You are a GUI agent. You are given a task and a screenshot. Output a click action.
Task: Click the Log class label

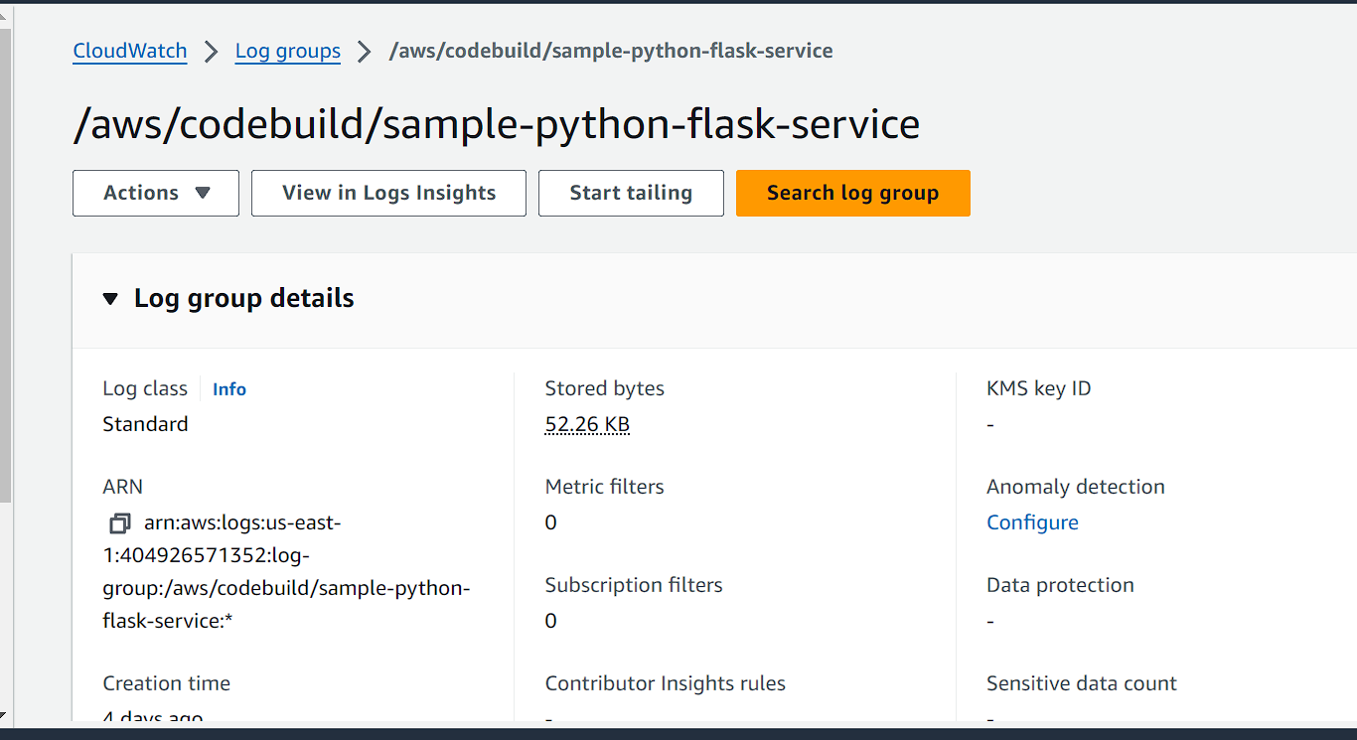[x=145, y=388]
